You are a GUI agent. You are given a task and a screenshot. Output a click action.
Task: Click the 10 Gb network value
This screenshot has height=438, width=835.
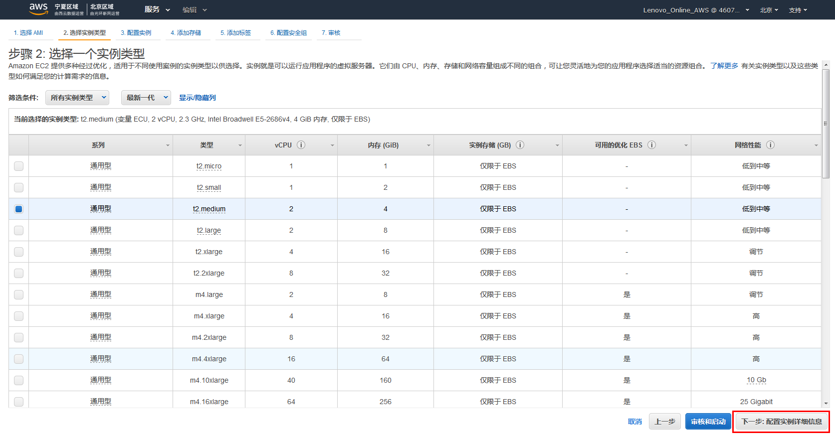click(756, 380)
